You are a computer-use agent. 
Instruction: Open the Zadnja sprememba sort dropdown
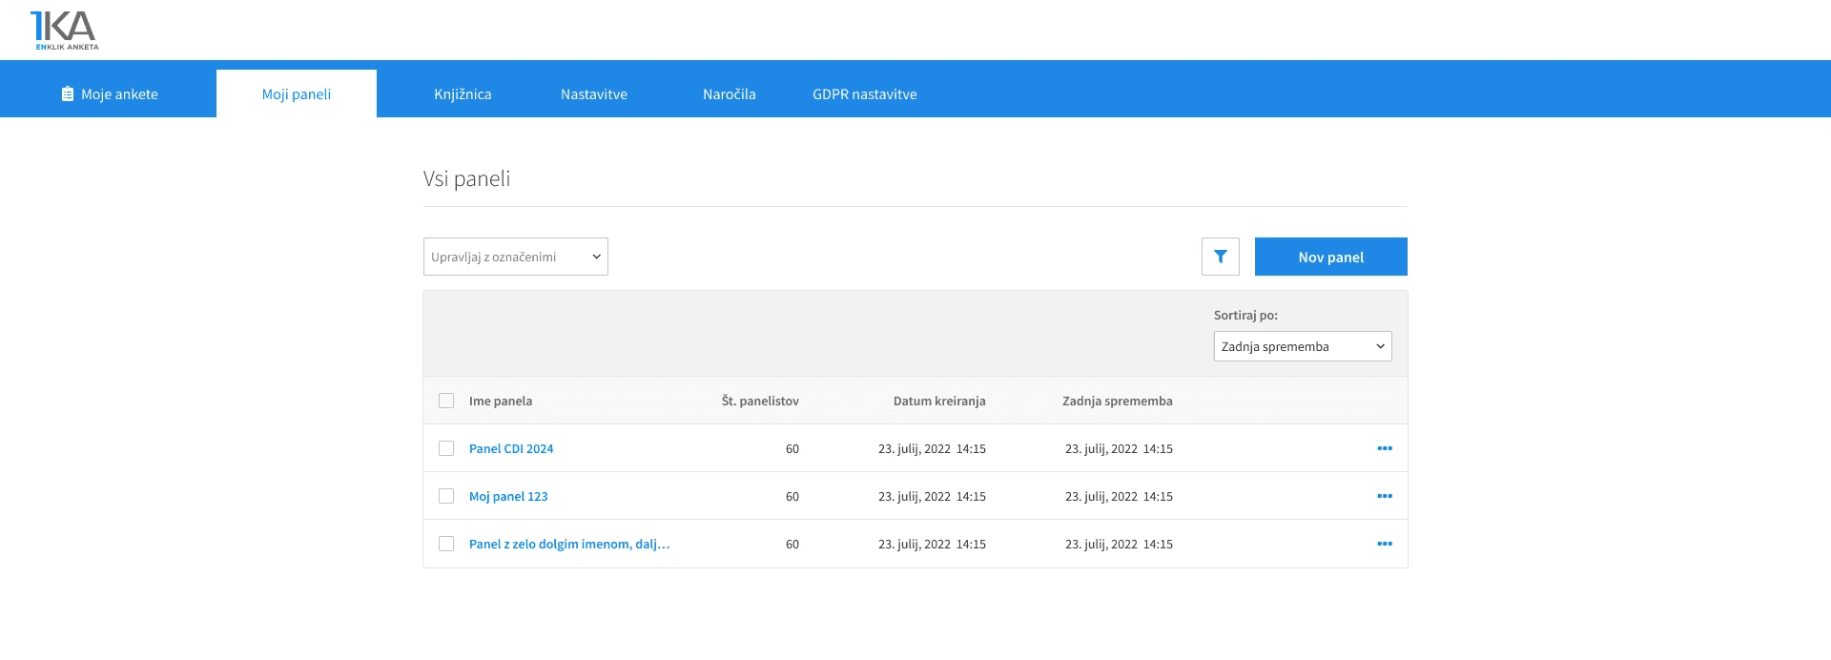(1303, 346)
